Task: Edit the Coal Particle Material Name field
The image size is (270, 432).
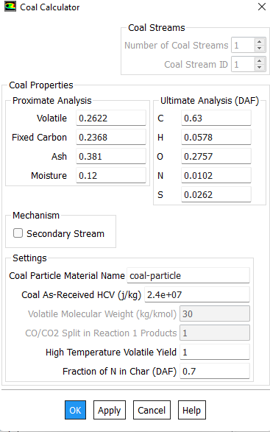Action: [x=188, y=275]
